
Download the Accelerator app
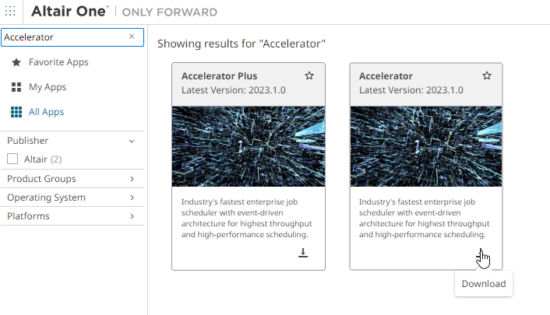[x=481, y=253]
